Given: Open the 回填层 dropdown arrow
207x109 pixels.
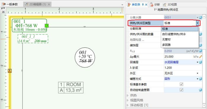Looking at the screenshot, I should (x=198, y=62).
